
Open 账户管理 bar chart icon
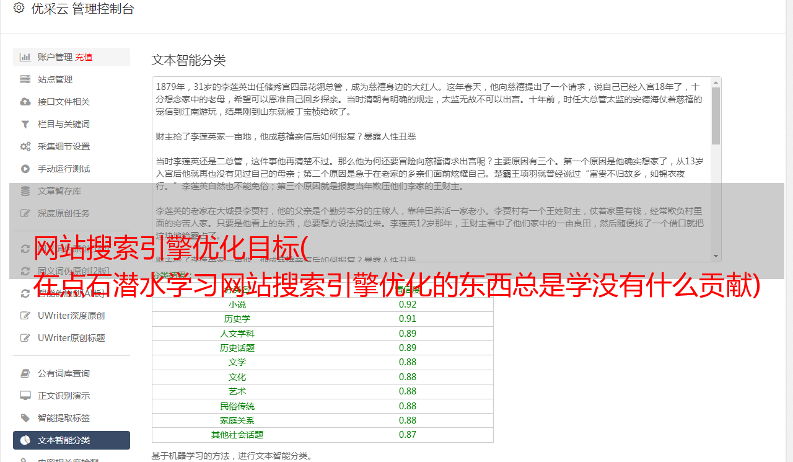click(25, 57)
